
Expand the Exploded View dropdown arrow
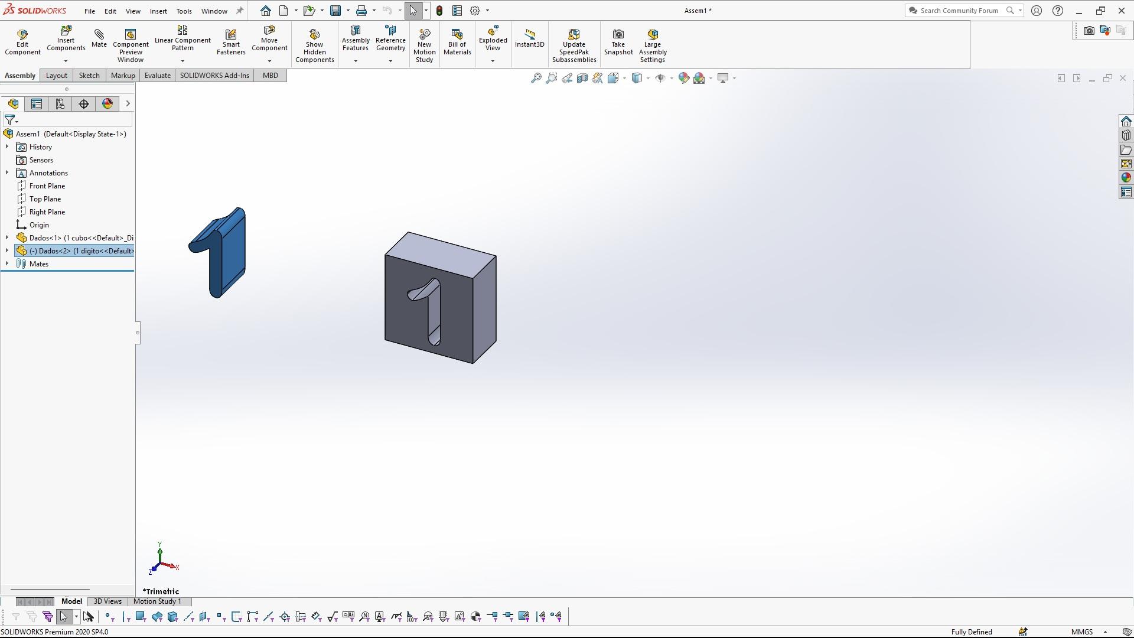(493, 61)
